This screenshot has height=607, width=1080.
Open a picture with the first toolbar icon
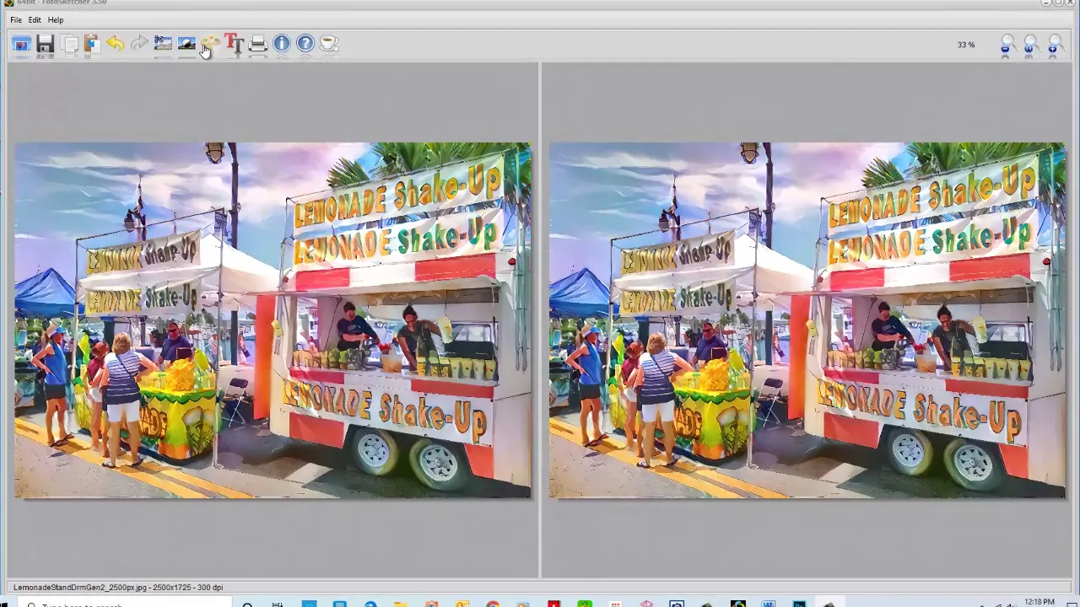pyautogui.click(x=21, y=44)
